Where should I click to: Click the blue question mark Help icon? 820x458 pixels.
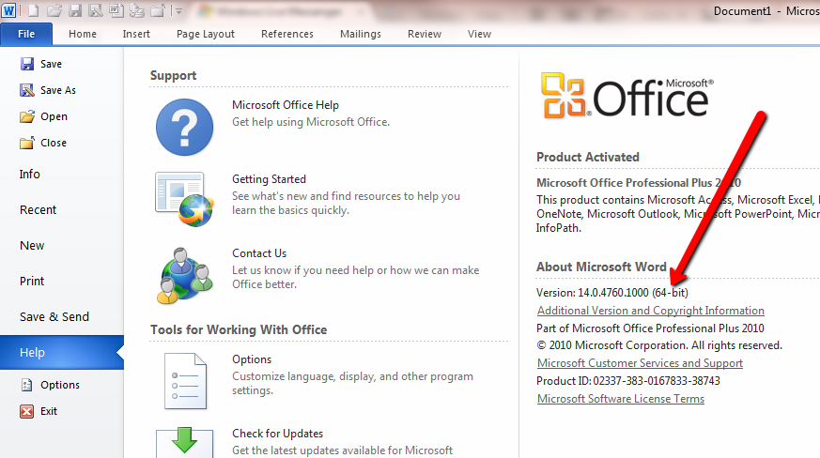tap(185, 127)
